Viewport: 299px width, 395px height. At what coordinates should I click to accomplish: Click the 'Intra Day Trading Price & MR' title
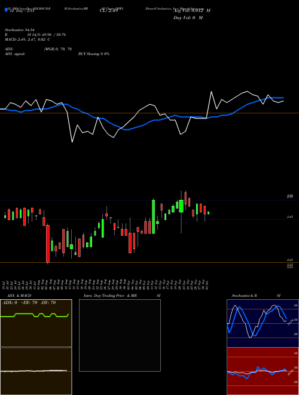(110, 296)
